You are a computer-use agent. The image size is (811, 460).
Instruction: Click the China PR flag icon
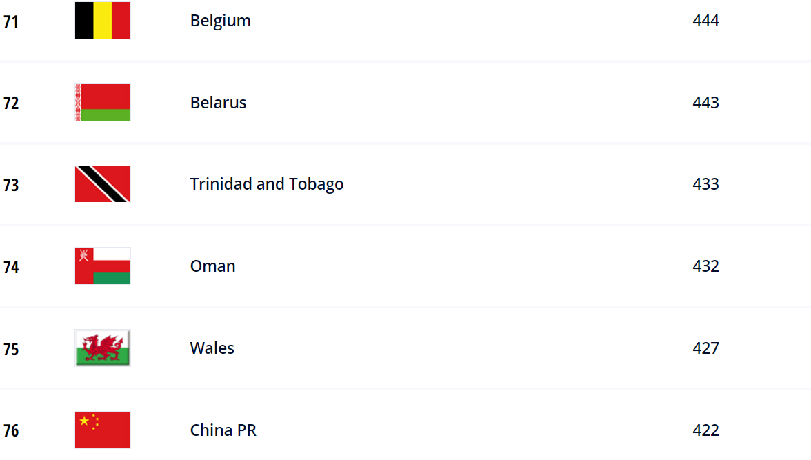point(102,430)
